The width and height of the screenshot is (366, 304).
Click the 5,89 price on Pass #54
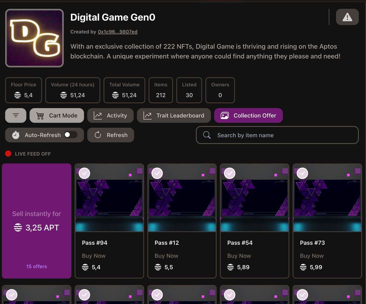pos(243,267)
